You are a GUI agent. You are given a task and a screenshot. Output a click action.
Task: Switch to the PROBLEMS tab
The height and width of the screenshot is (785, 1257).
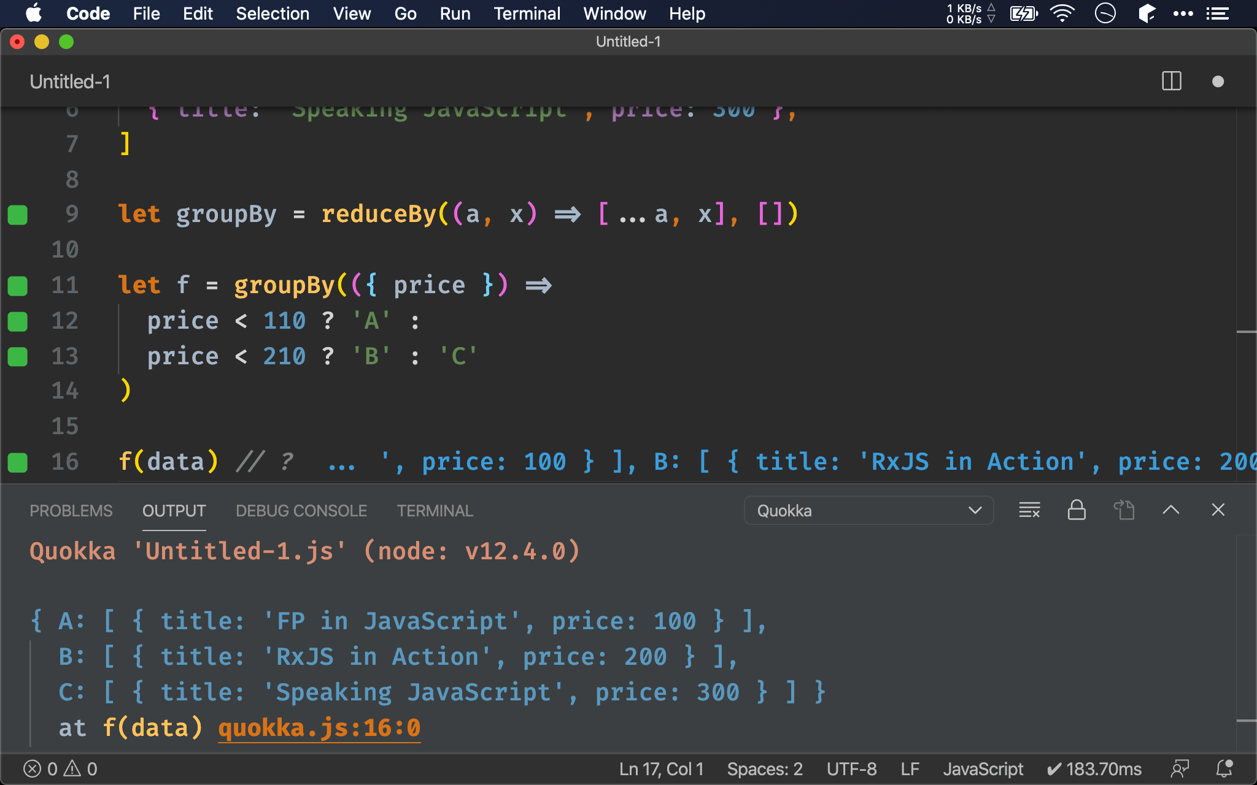pos(71,510)
